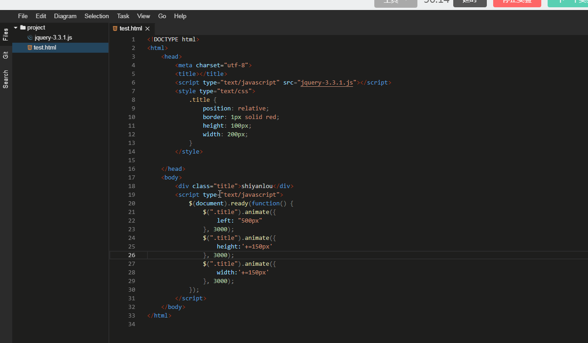Open the Diagram menu

[65, 16]
